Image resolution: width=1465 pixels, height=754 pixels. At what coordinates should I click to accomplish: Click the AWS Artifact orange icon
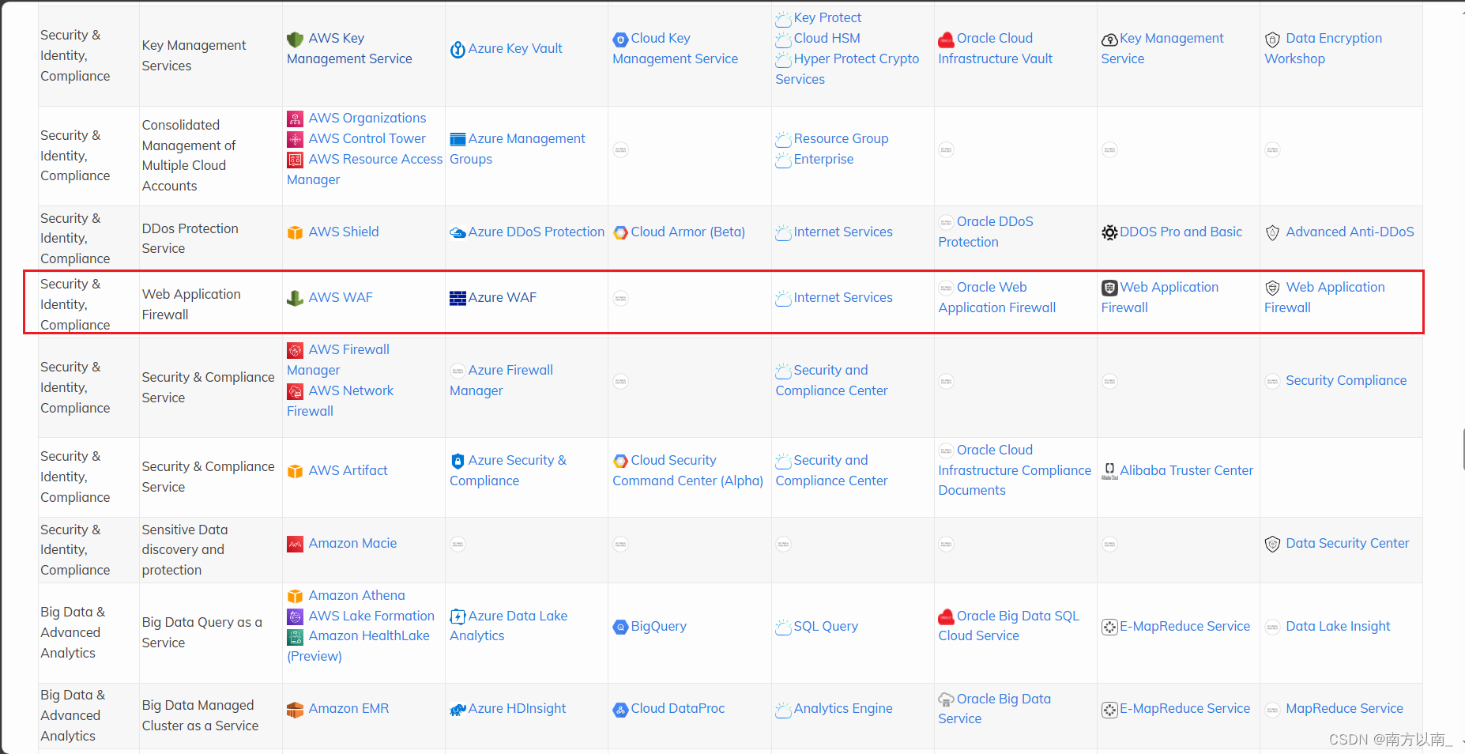tap(295, 472)
